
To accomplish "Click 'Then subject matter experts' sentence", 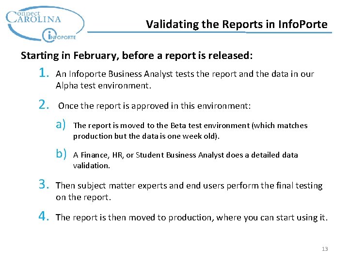I will tap(189, 186).
